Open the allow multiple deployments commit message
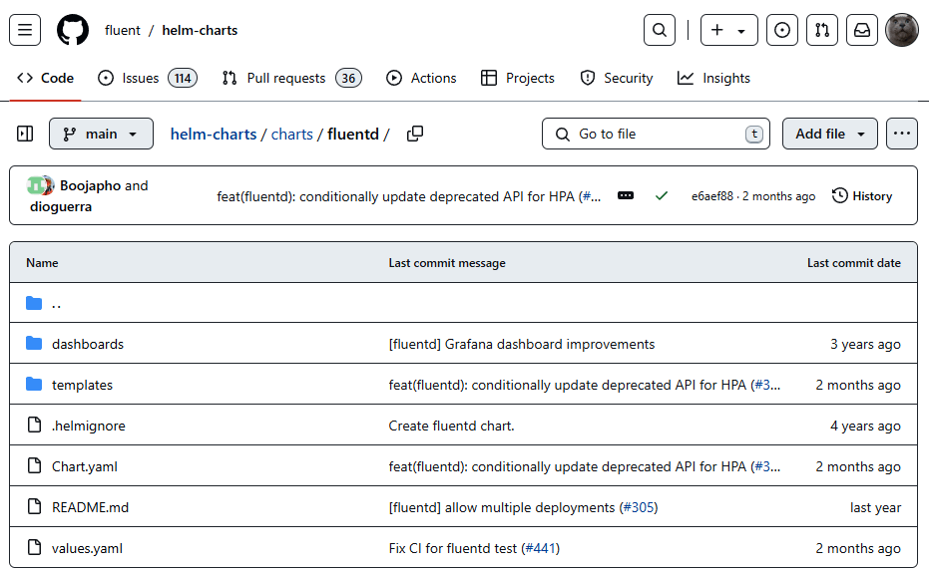Screen dimensions: 929x572 pyautogui.click(x=502, y=507)
